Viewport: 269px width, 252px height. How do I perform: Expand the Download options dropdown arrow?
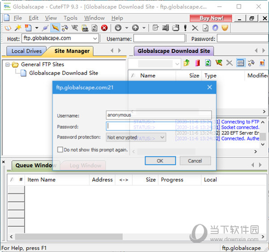(x=126, y=28)
